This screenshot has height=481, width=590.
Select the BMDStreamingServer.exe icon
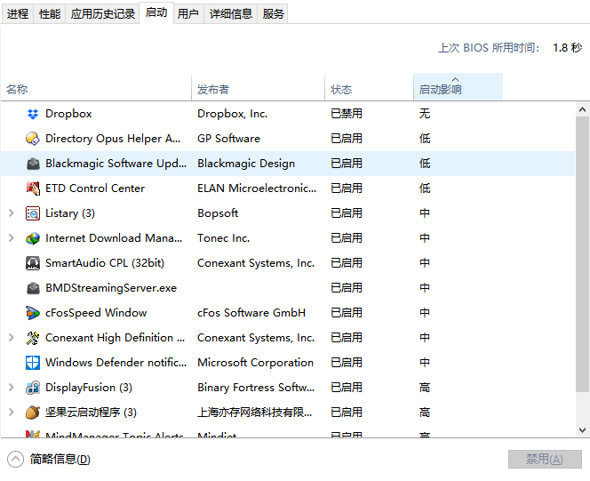(x=33, y=288)
